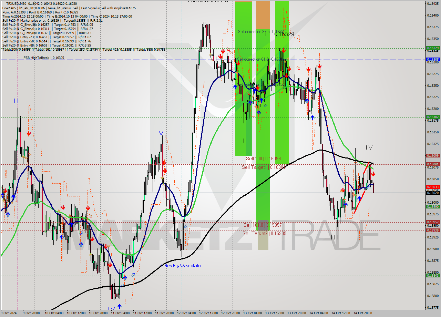Click the '11 Oct 20:00' time axis label
The width and height of the screenshot is (441, 317).
coord(164,314)
